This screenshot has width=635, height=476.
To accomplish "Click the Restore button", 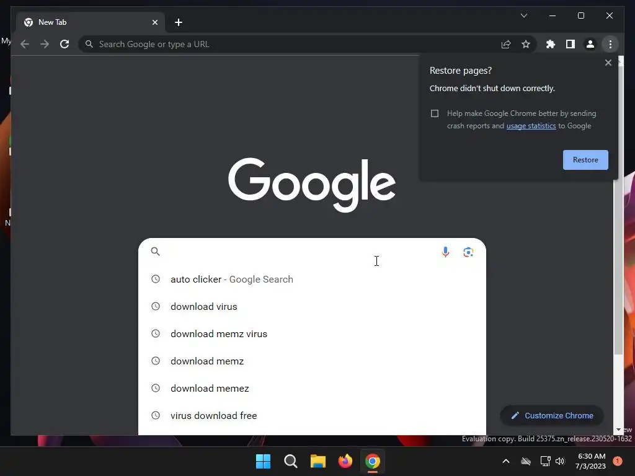I will coord(585,160).
